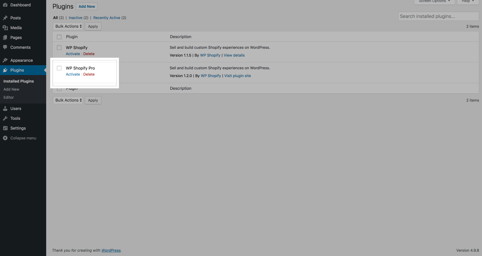
Task: Open WP Shopify author link for version 1.2.0
Action: tap(211, 76)
